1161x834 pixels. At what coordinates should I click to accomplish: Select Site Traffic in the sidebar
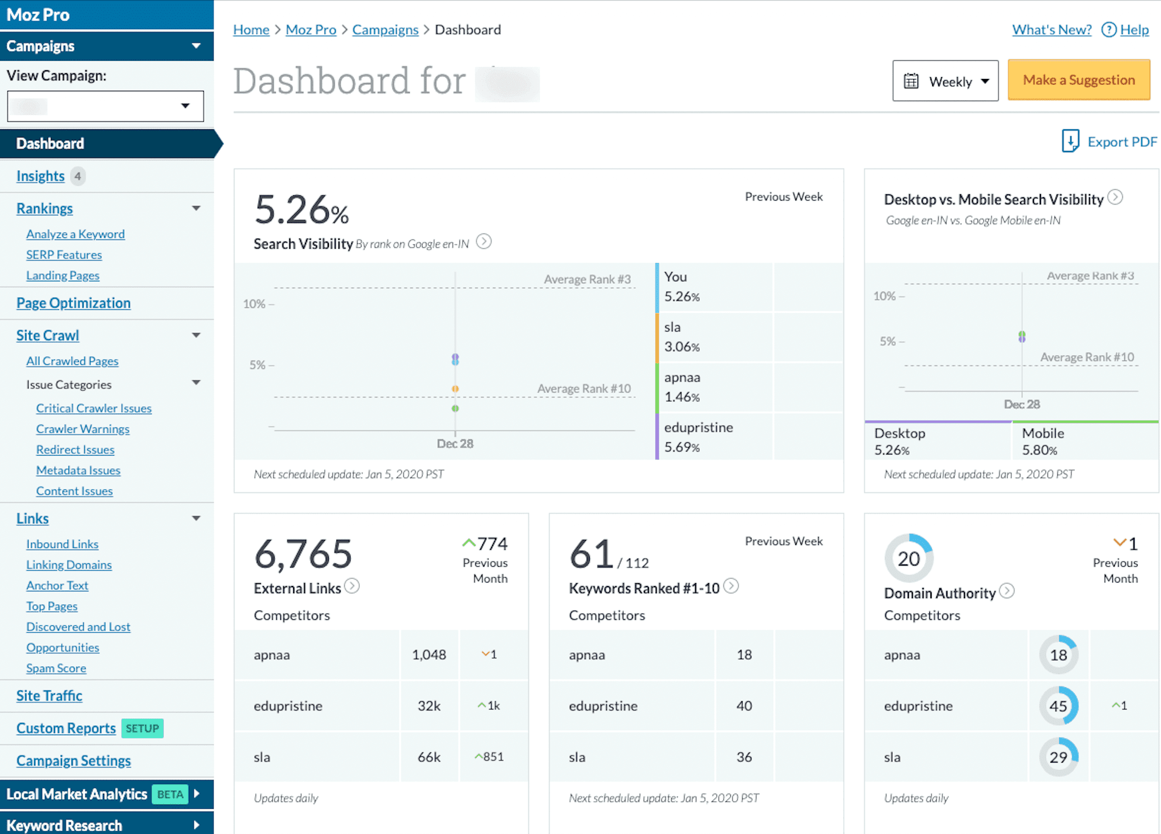coord(49,695)
